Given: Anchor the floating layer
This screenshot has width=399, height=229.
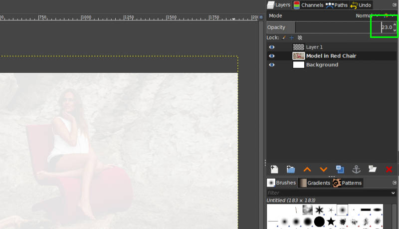Looking at the screenshot, I should [x=356, y=169].
